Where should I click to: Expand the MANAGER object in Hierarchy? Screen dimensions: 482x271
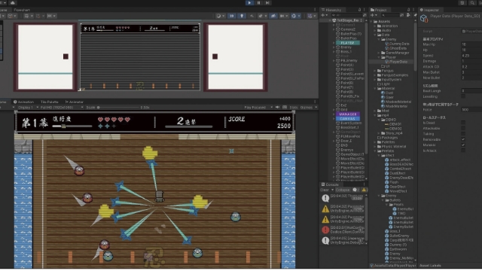coord(334,114)
